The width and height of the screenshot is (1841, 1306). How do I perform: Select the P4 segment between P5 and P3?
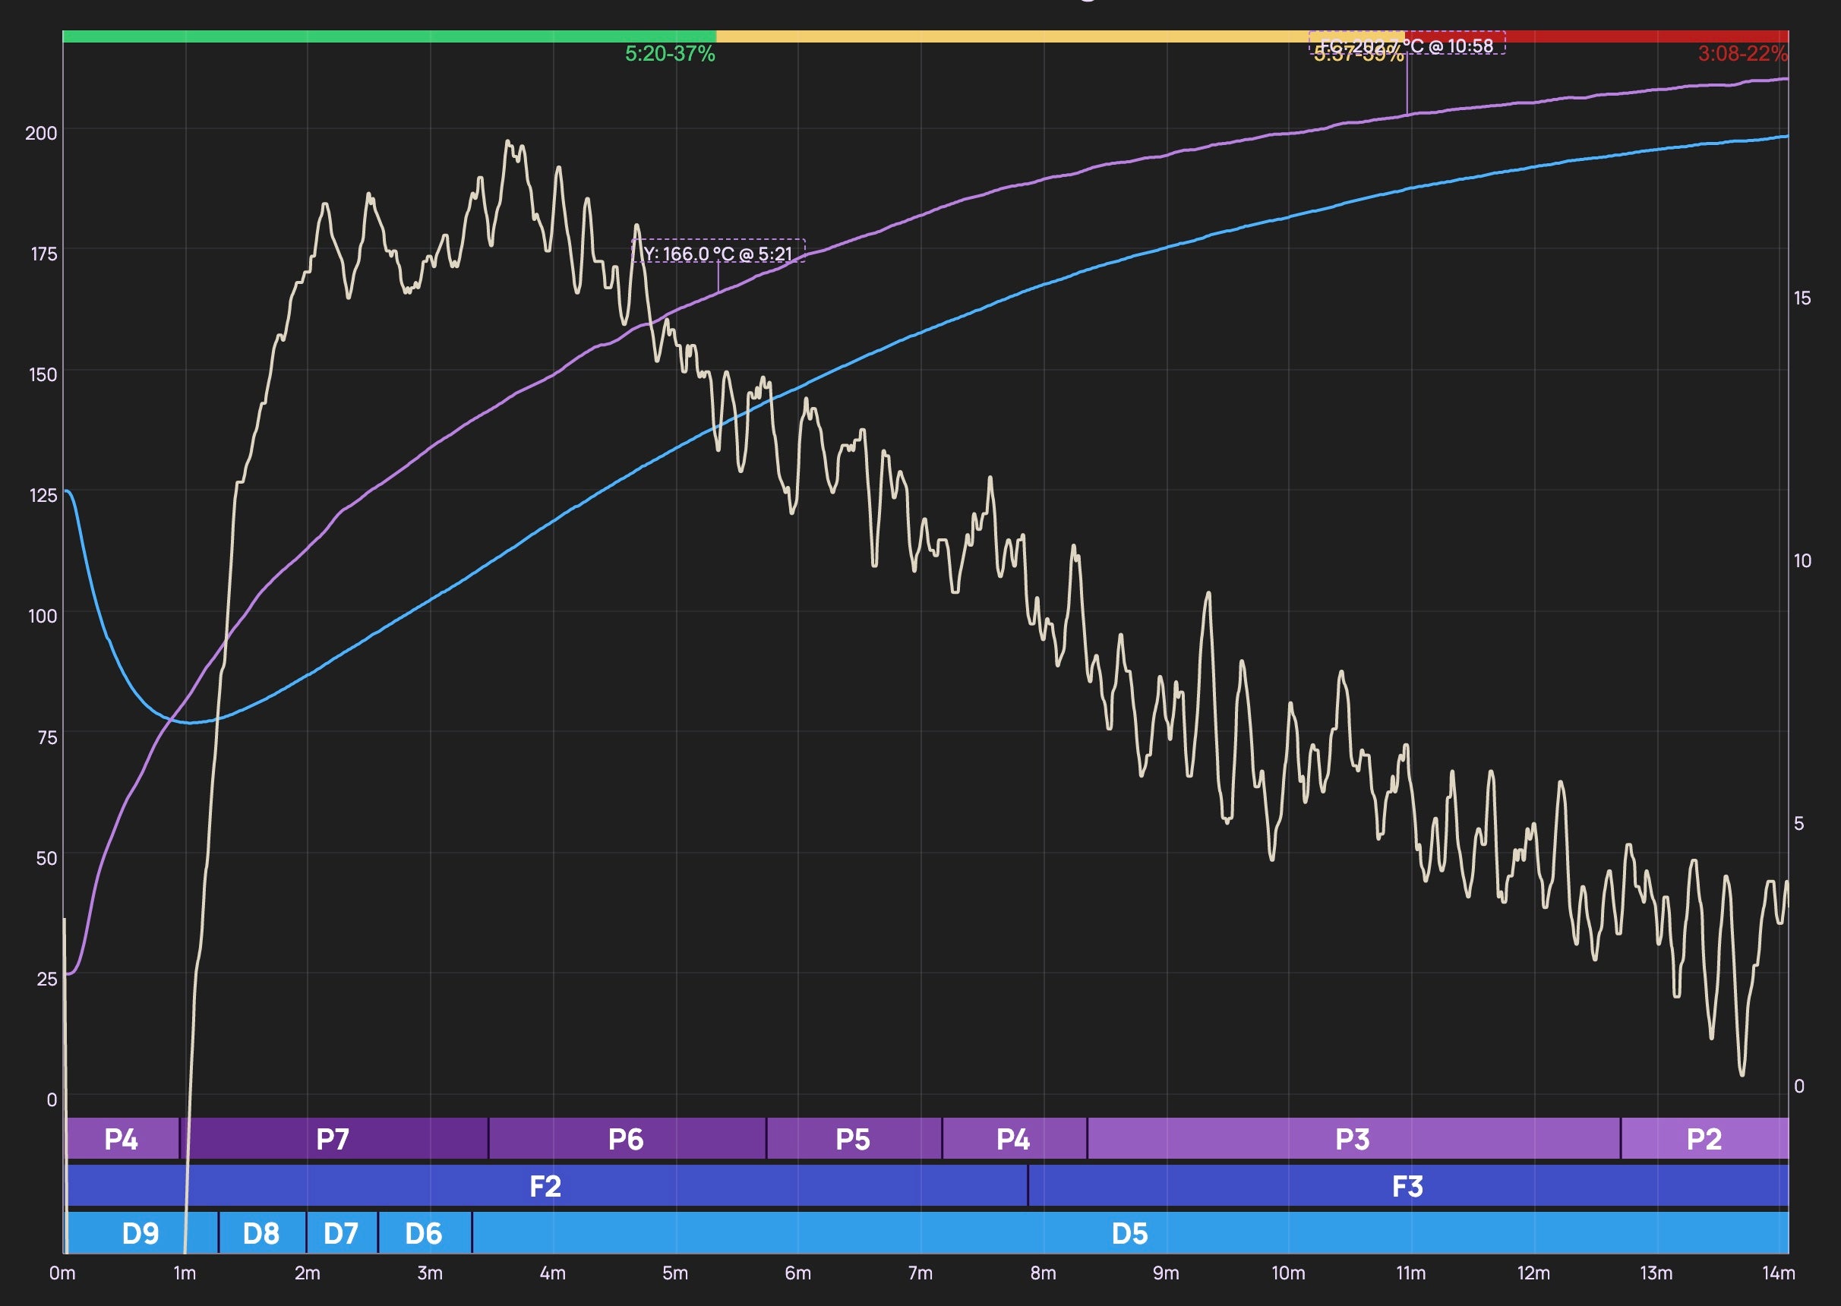coord(1014,1138)
